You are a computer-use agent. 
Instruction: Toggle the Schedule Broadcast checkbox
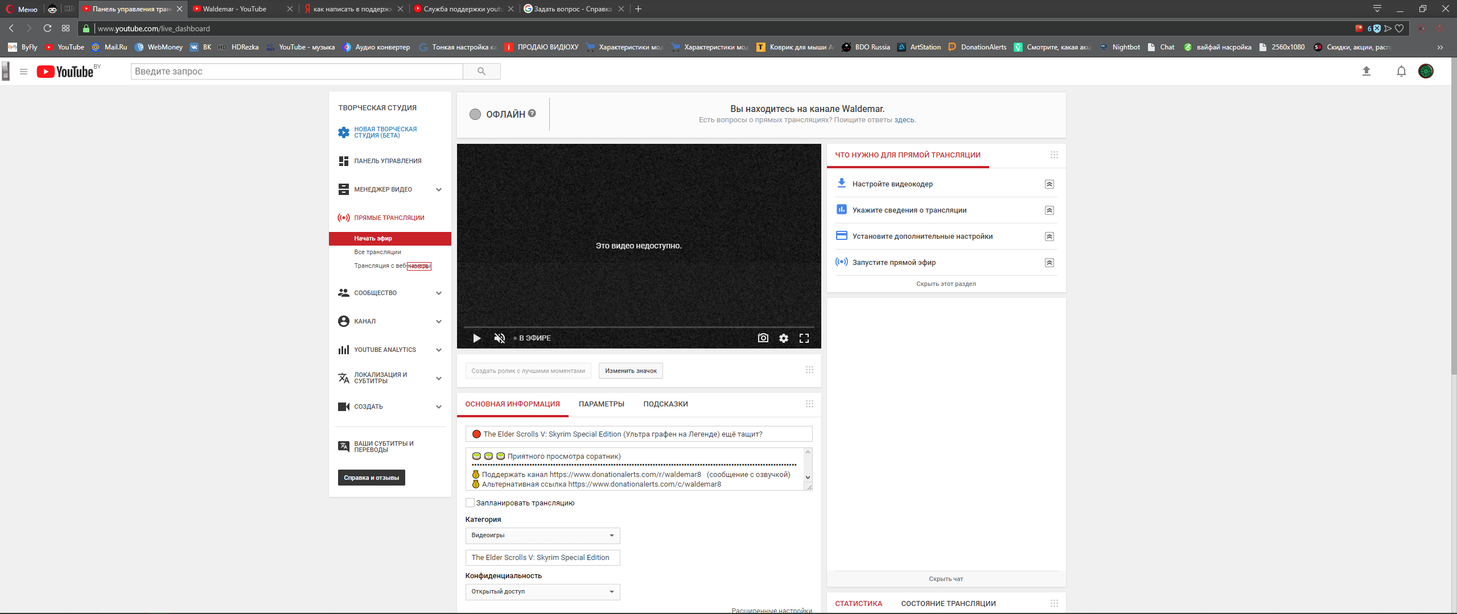469,503
